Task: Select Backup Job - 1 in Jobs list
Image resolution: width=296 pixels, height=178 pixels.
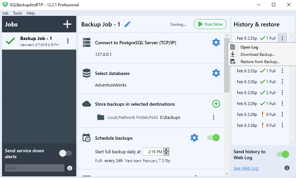Action: tap(39, 41)
